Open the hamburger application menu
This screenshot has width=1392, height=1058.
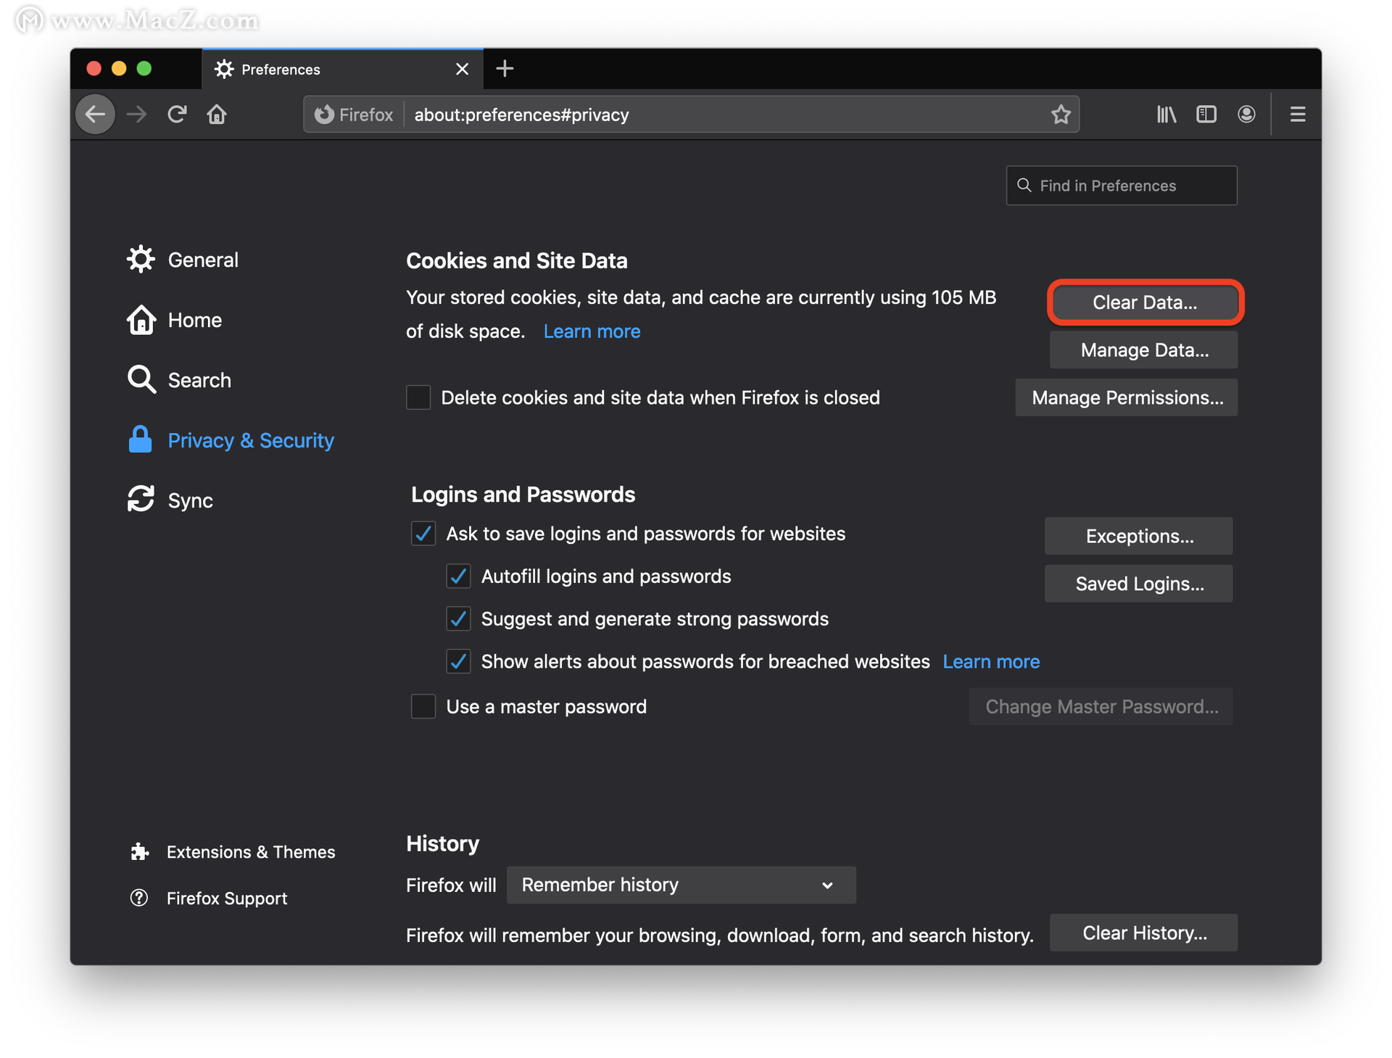pos(1298,115)
